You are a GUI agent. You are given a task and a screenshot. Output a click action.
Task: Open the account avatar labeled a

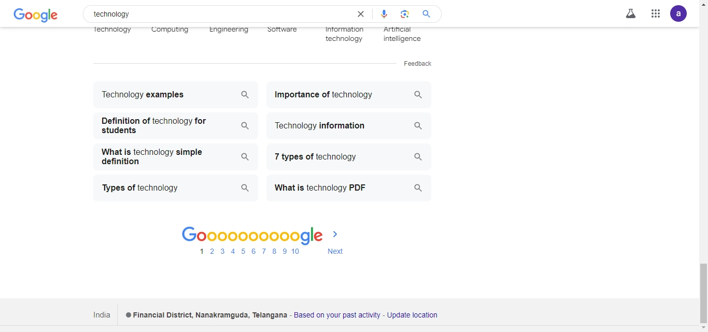[x=678, y=13]
